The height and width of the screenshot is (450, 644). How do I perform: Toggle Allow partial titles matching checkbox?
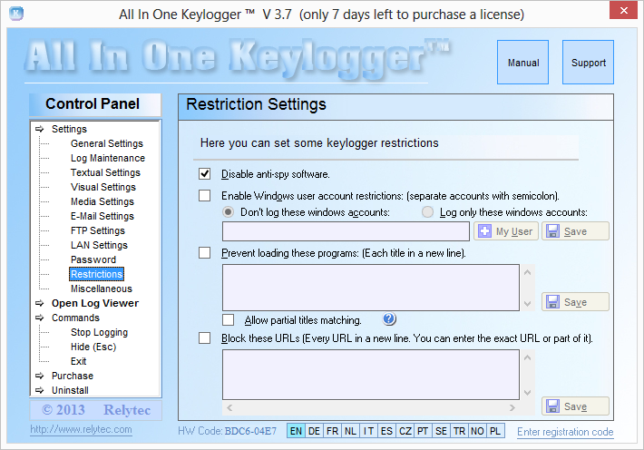[x=228, y=320]
